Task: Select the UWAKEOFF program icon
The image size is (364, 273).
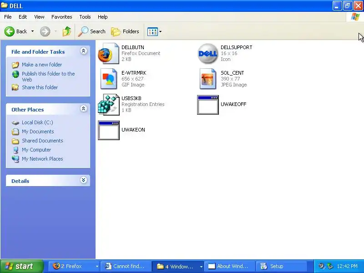Action: click(x=208, y=105)
